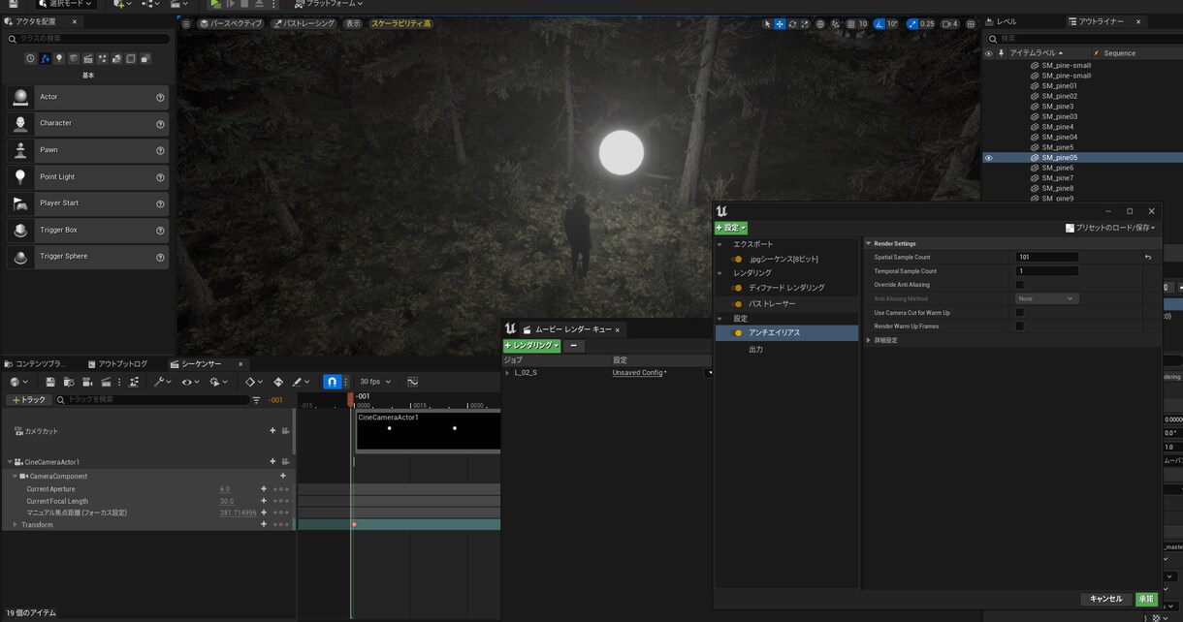Click the Player Start actor icon
This screenshot has height=622, width=1183.
click(x=20, y=203)
